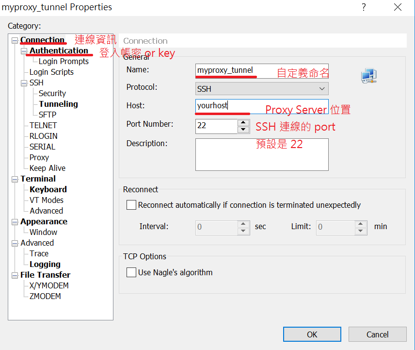Viewport: 415px width, 350px height.
Task: Decrease reconnect Interval with down arrow
Action: tap(243, 231)
